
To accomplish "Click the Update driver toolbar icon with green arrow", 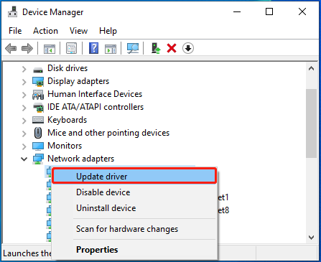I will [156, 48].
